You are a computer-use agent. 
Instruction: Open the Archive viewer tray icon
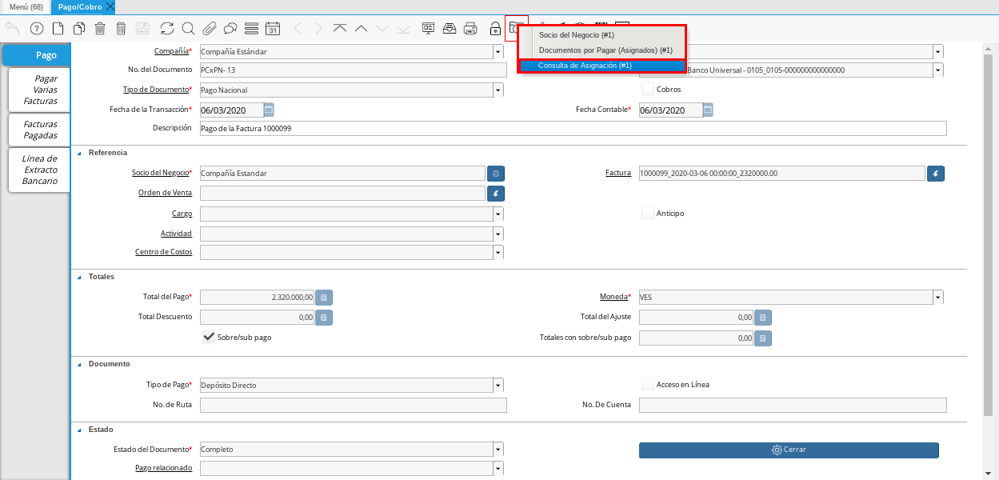[450, 29]
